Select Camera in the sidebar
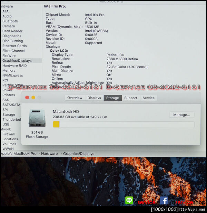The image size is (207, 213). (9, 26)
